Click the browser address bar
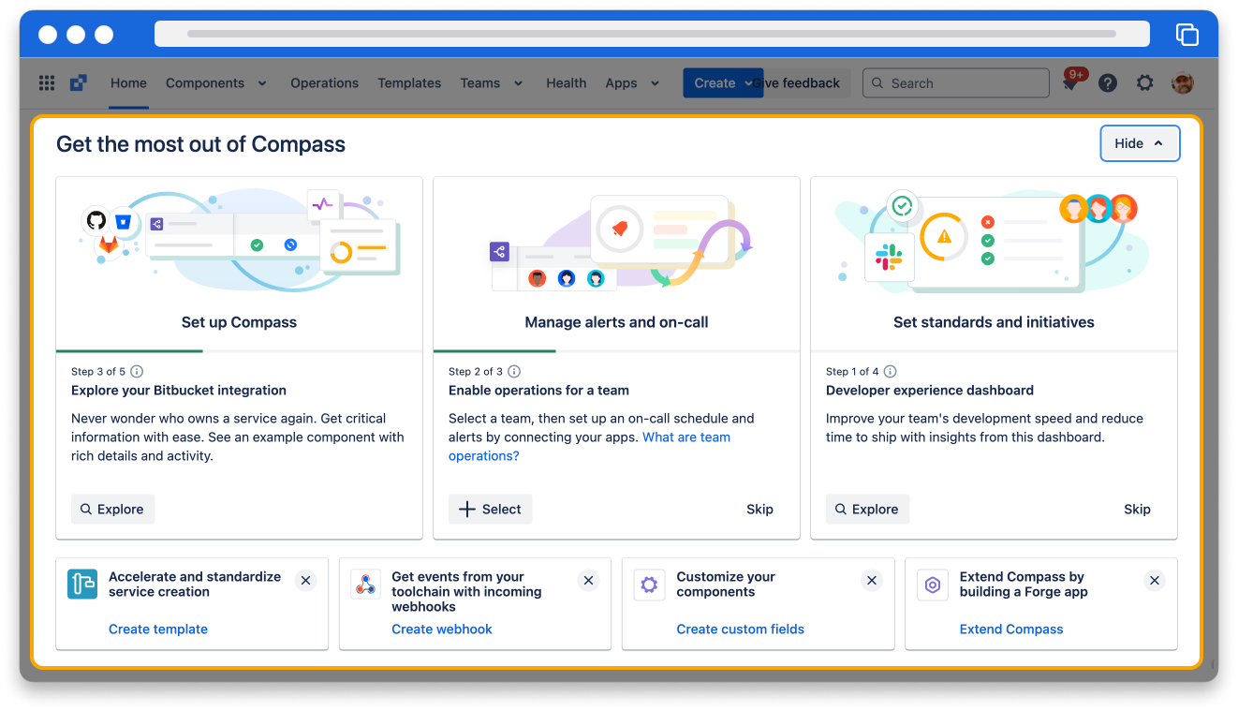Screen dimensions: 1238x711 (x=652, y=34)
